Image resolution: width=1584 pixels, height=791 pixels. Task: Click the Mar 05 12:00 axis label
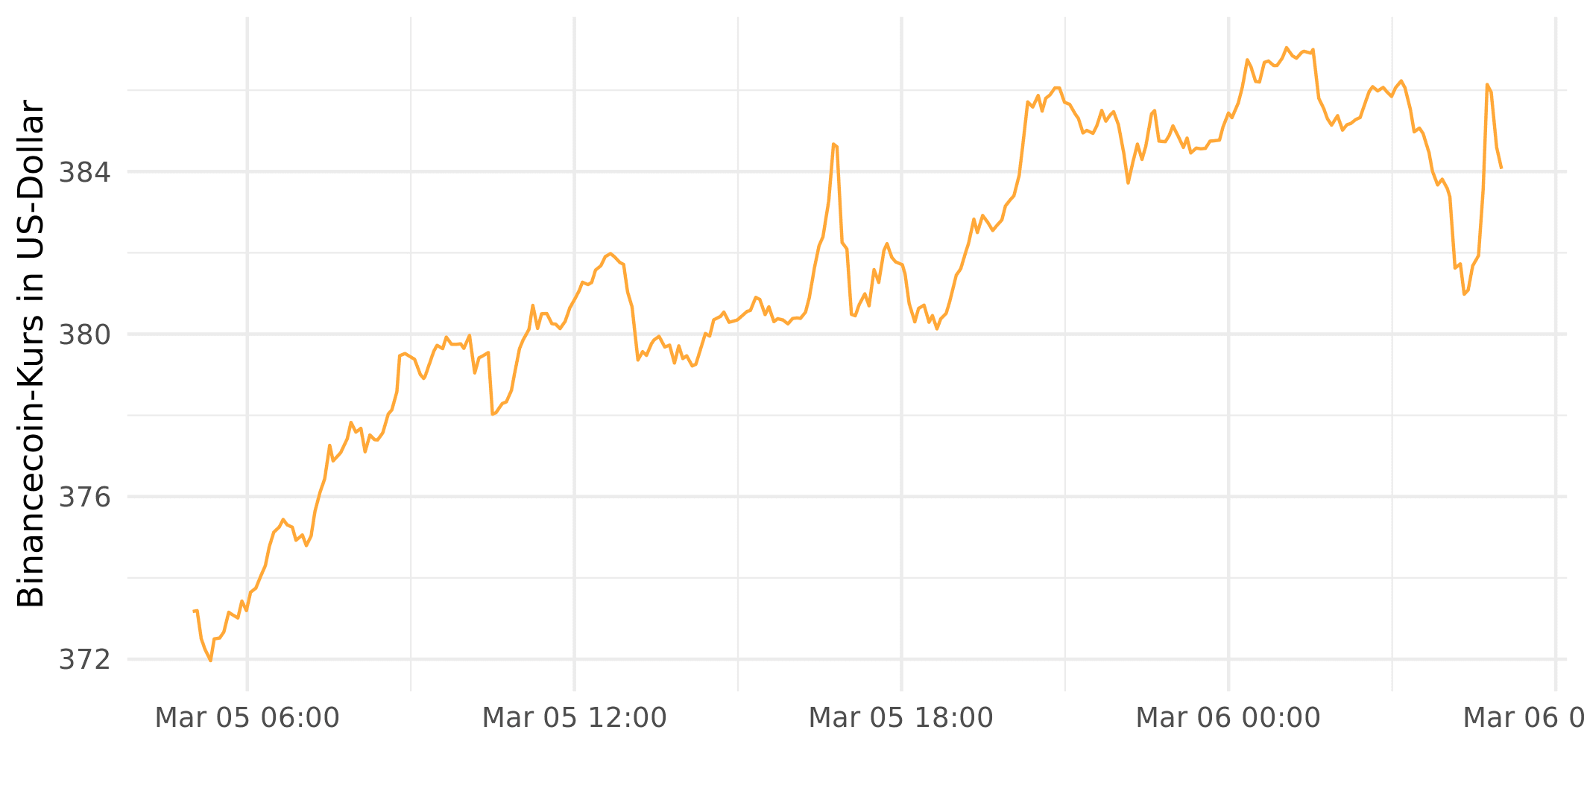pos(574,718)
